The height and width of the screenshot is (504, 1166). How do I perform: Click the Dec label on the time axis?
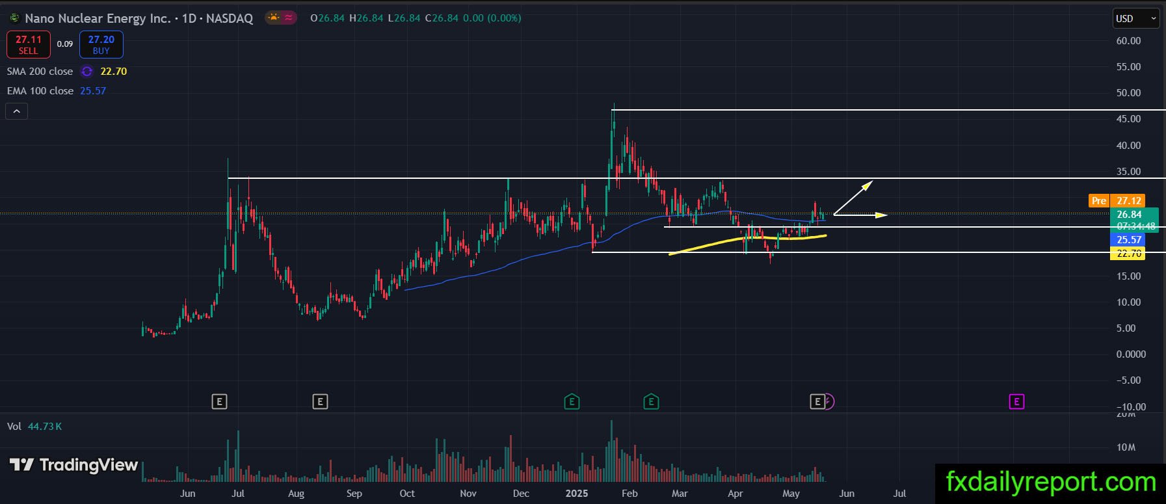tap(521, 494)
